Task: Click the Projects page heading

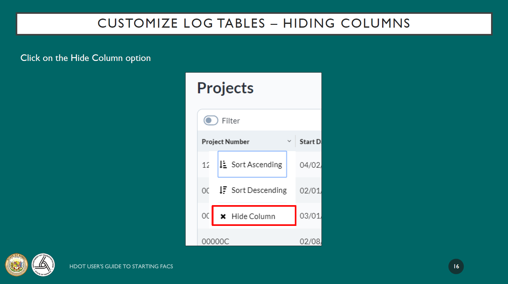Action: [x=225, y=88]
